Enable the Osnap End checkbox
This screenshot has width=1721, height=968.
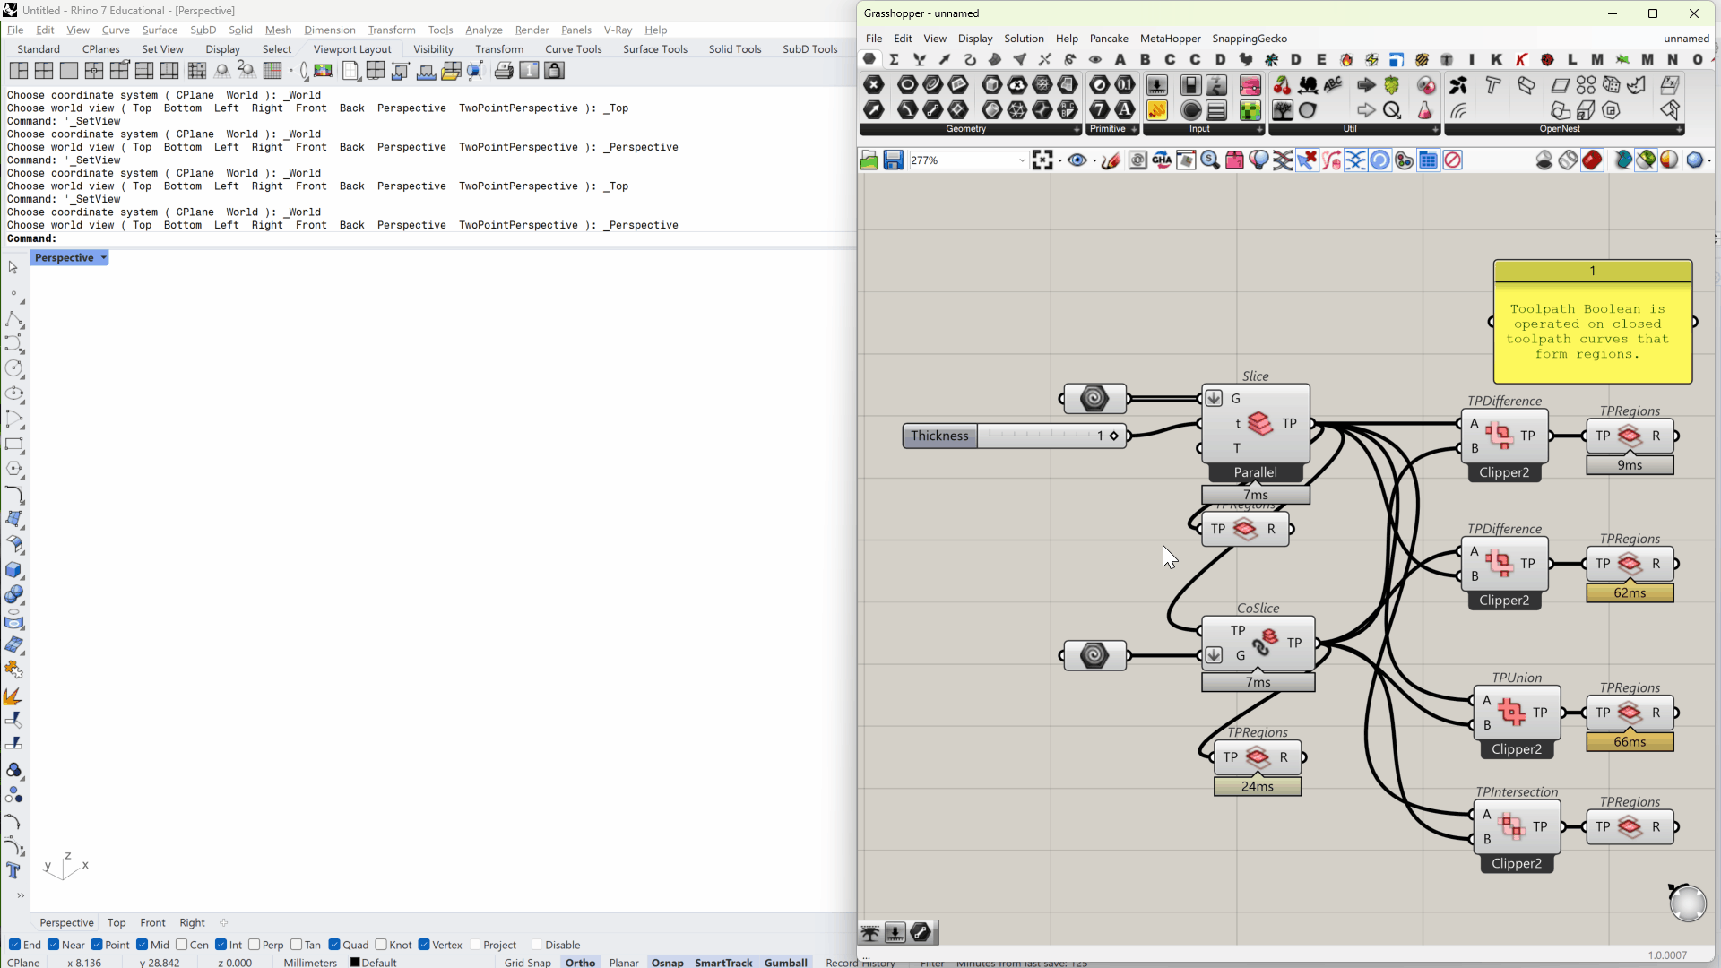(x=16, y=945)
